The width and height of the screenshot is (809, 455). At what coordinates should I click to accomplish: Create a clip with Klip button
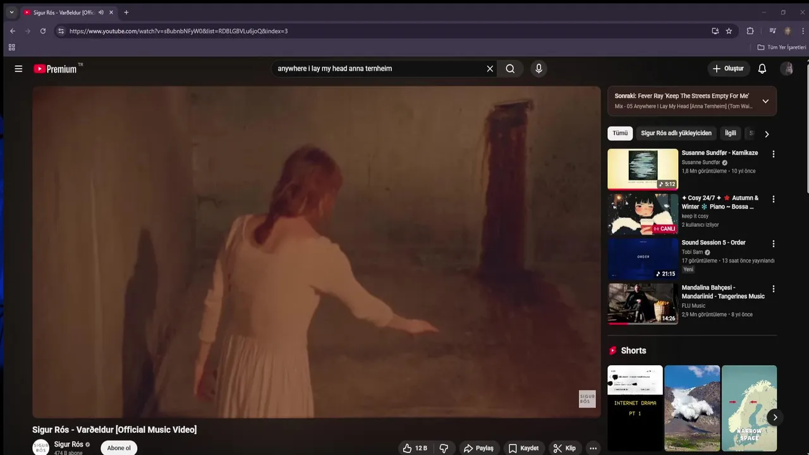pyautogui.click(x=564, y=448)
